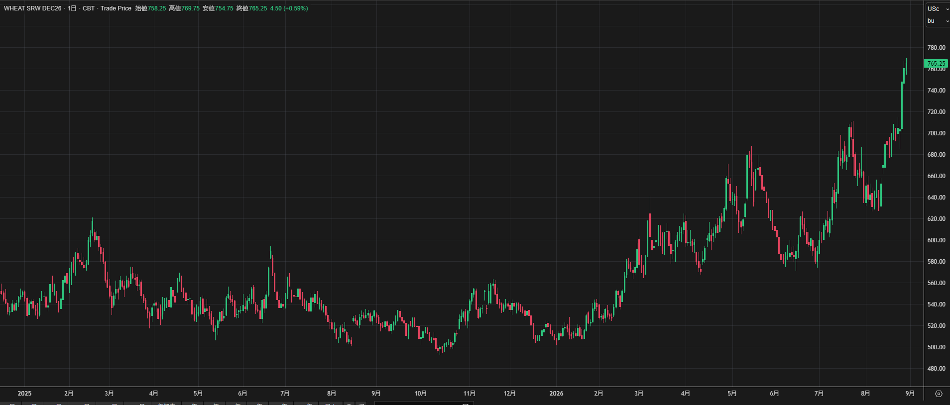Select the 2025 marker on time axis
Image resolution: width=950 pixels, height=405 pixels.
tap(24, 394)
